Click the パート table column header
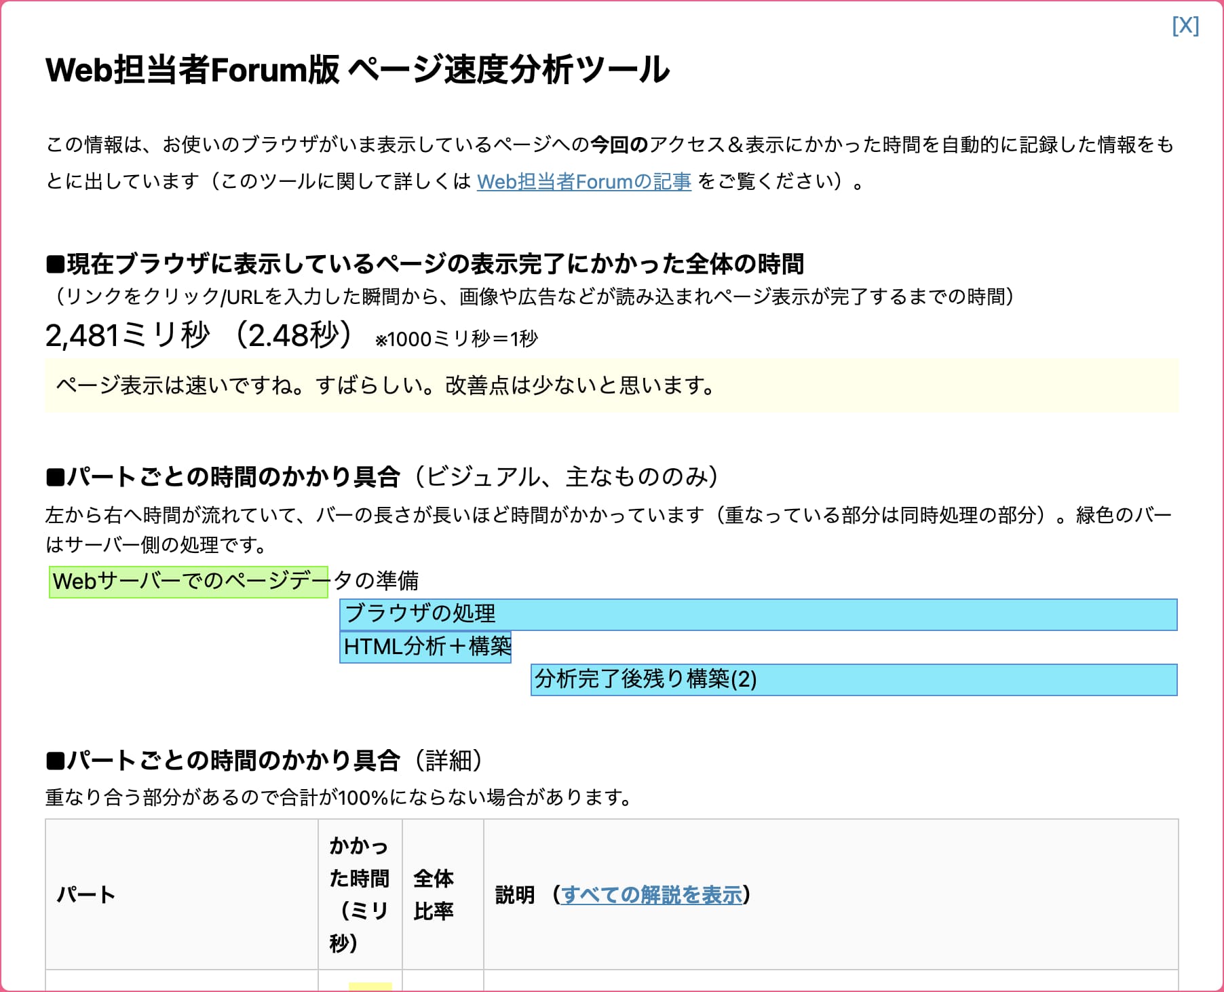The width and height of the screenshot is (1224, 992). pyautogui.click(x=182, y=894)
